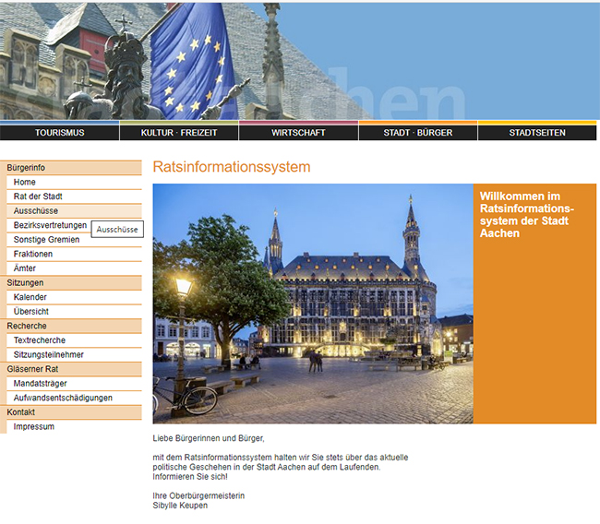Click the Ämter sidebar entry

[25, 268]
